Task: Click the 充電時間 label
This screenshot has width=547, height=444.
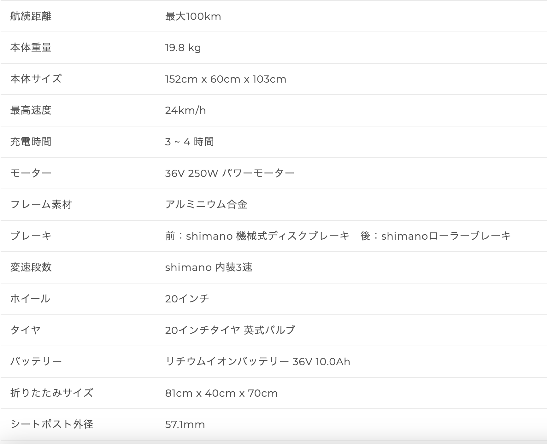Action: (31, 142)
